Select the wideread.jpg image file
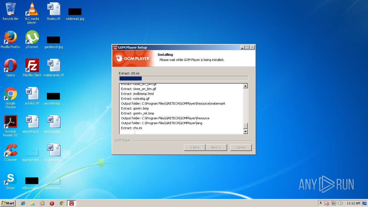The width and height of the screenshot is (368, 207). click(75, 14)
